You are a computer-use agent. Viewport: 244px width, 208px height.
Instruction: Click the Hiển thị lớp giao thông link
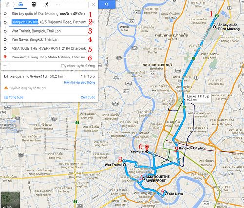[80, 82]
